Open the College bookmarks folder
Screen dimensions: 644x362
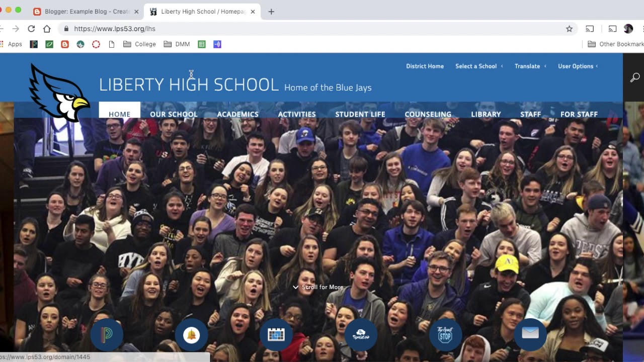139,44
